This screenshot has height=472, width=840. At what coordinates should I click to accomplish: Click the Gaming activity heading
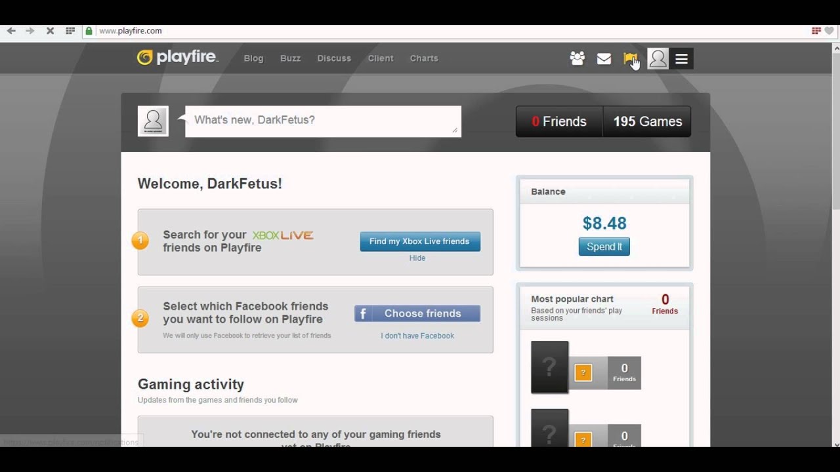click(x=191, y=384)
